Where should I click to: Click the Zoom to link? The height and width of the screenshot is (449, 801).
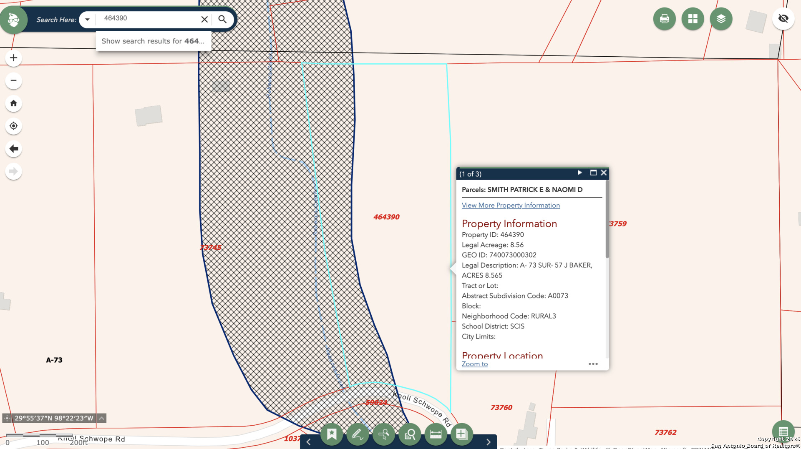pyautogui.click(x=474, y=364)
